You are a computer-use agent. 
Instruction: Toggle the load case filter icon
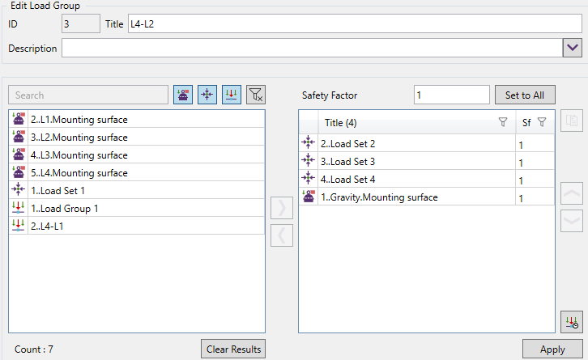click(183, 95)
